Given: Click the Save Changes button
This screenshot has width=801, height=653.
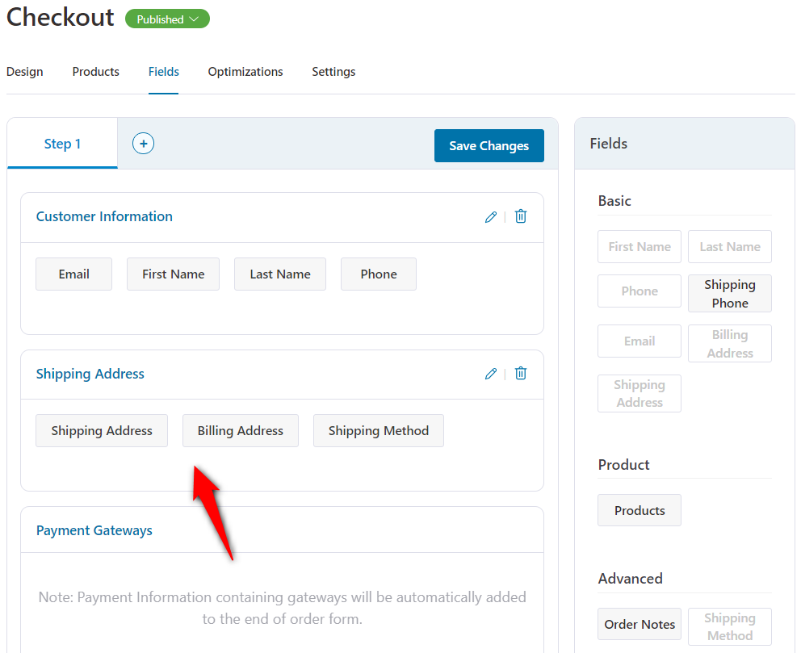Looking at the screenshot, I should [x=489, y=145].
